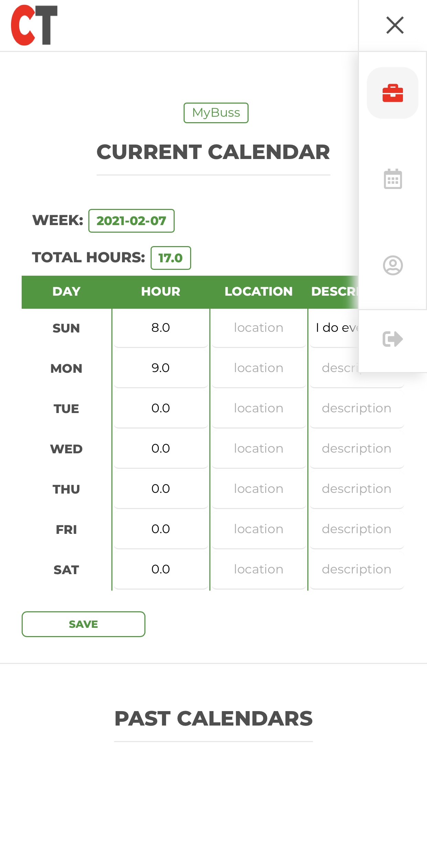The height and width of the screenshot is (856, 427).
Task: Open the user profile icon
Action: point(393,265)
